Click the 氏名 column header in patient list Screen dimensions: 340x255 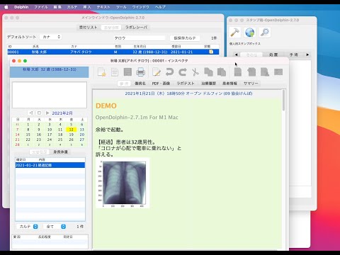click(35, 47)
